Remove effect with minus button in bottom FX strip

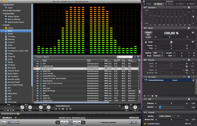tap(59, 109)
